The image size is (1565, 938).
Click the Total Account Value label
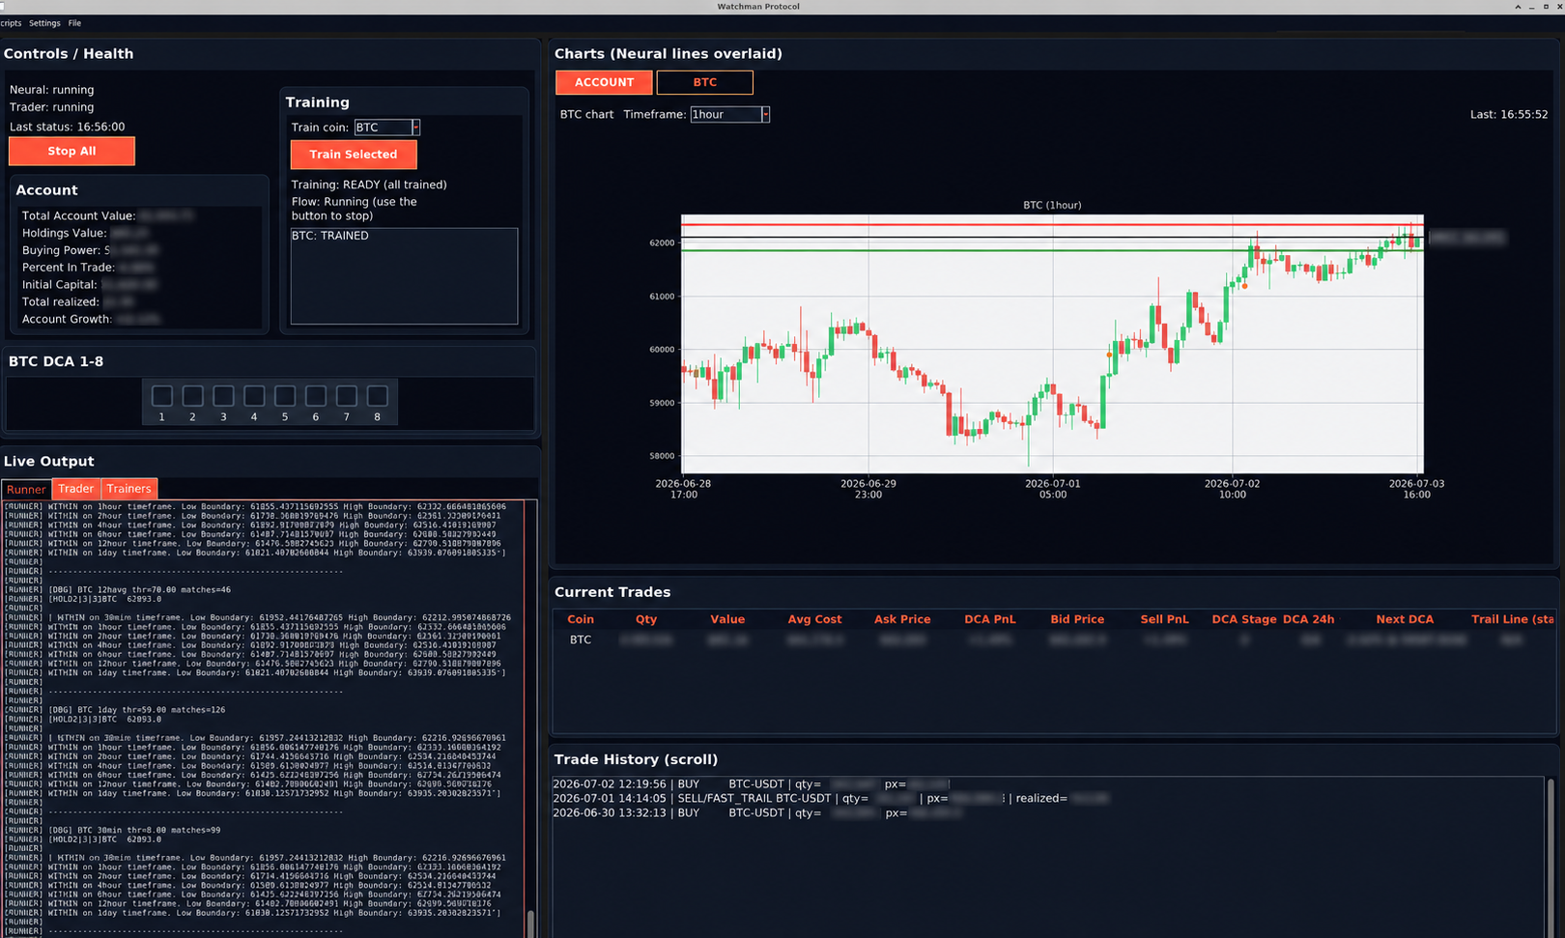tap(78, 216)
